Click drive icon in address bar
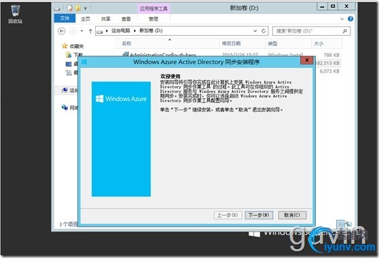Screen dimensions: 379x258 [x=100, y=31]
